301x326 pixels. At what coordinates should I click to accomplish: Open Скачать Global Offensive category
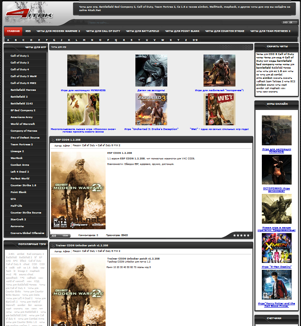[x=25, y=233]
